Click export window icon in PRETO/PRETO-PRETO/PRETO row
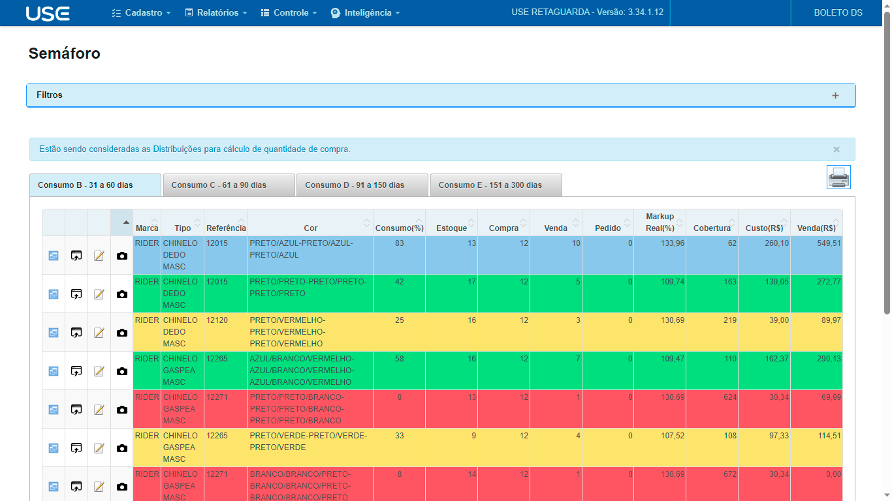Viewport: 892px width, 501px height. 76,294
